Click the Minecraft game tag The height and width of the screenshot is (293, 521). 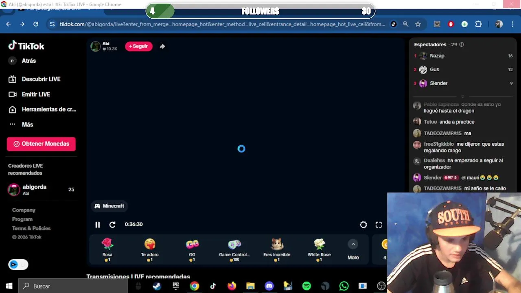(109, 206)
